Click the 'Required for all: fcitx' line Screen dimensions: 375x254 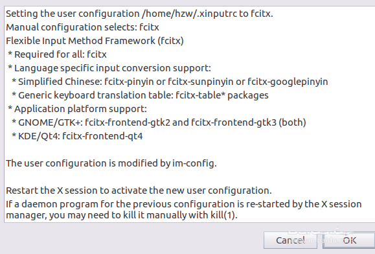coord(57,54)
